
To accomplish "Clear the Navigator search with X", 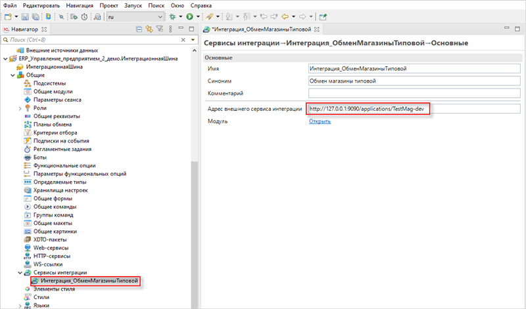I will 184,40.
